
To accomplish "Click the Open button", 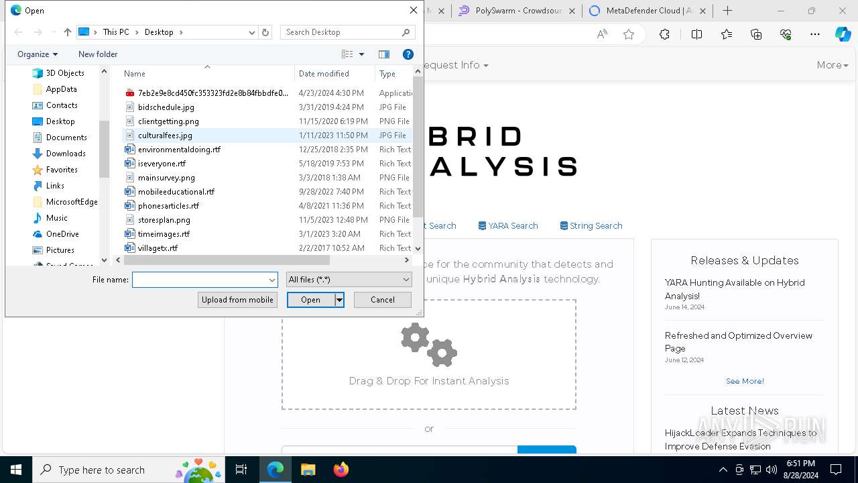I will tap(311, 300).
